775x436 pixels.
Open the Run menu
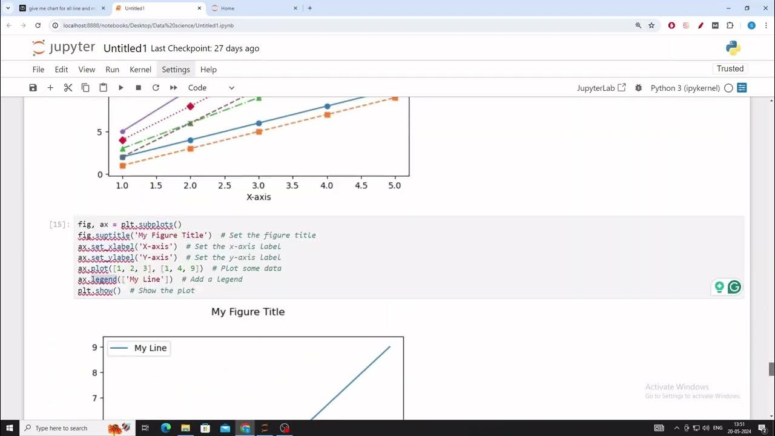(112, 70)
